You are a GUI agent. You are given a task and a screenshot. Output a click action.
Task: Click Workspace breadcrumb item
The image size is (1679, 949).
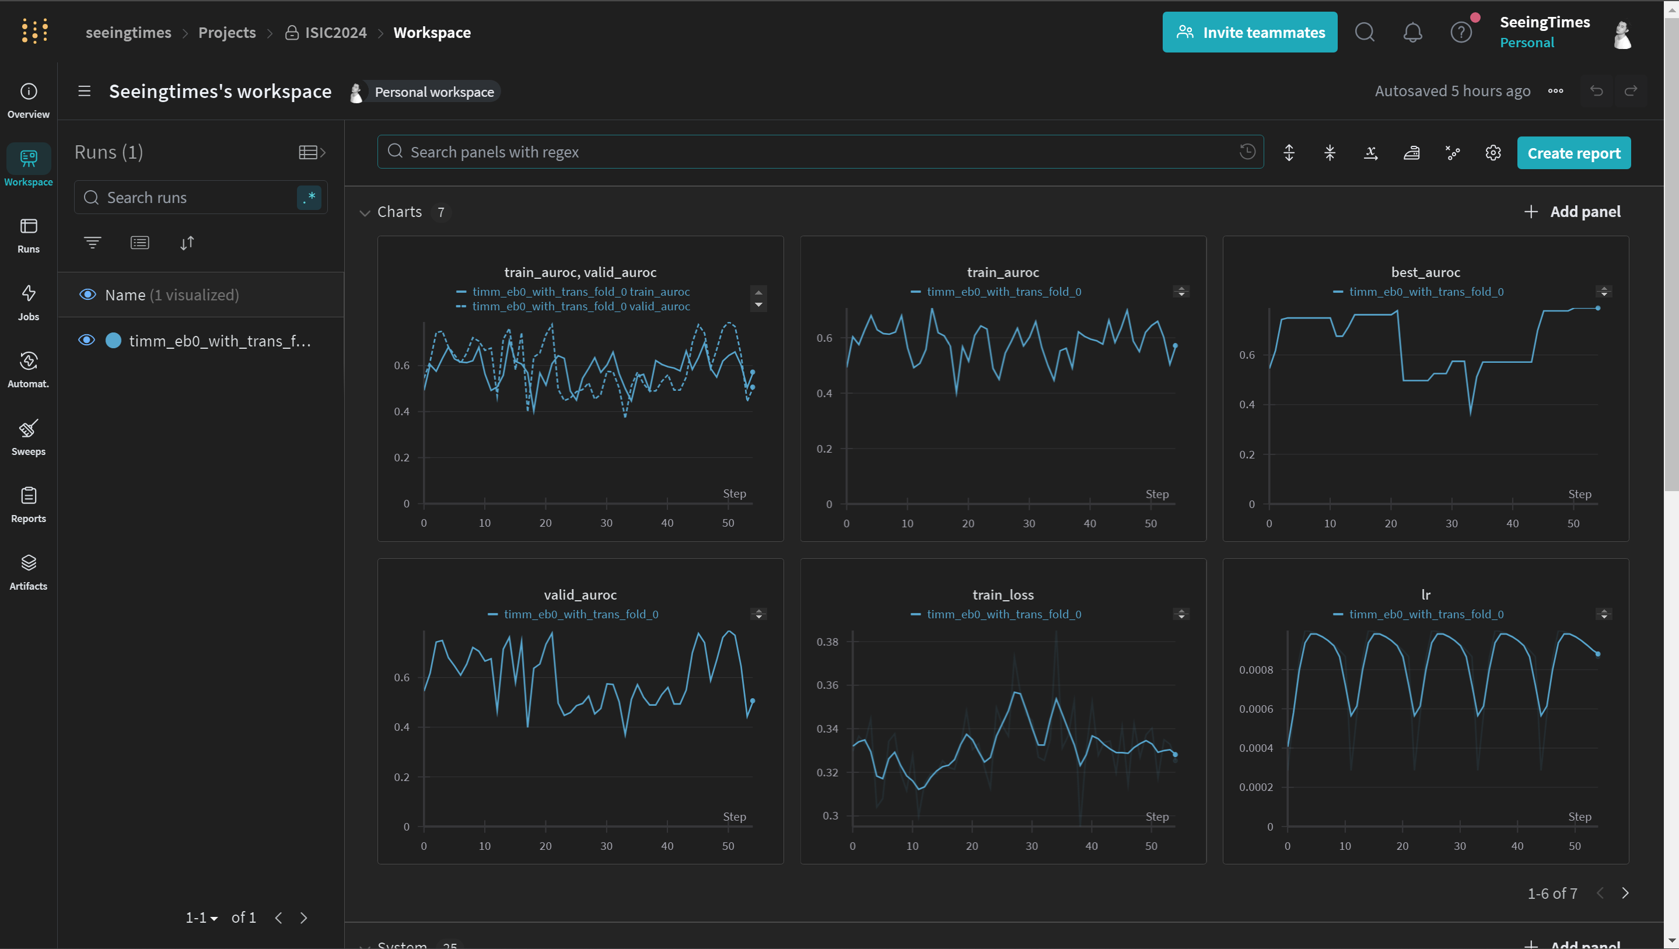(432, 33)
